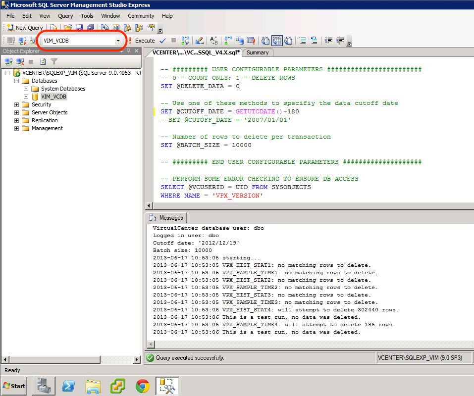Open Google Chrome from the taskbar
The width and height of the screenshot is (474, 396).
click(142, 386)
